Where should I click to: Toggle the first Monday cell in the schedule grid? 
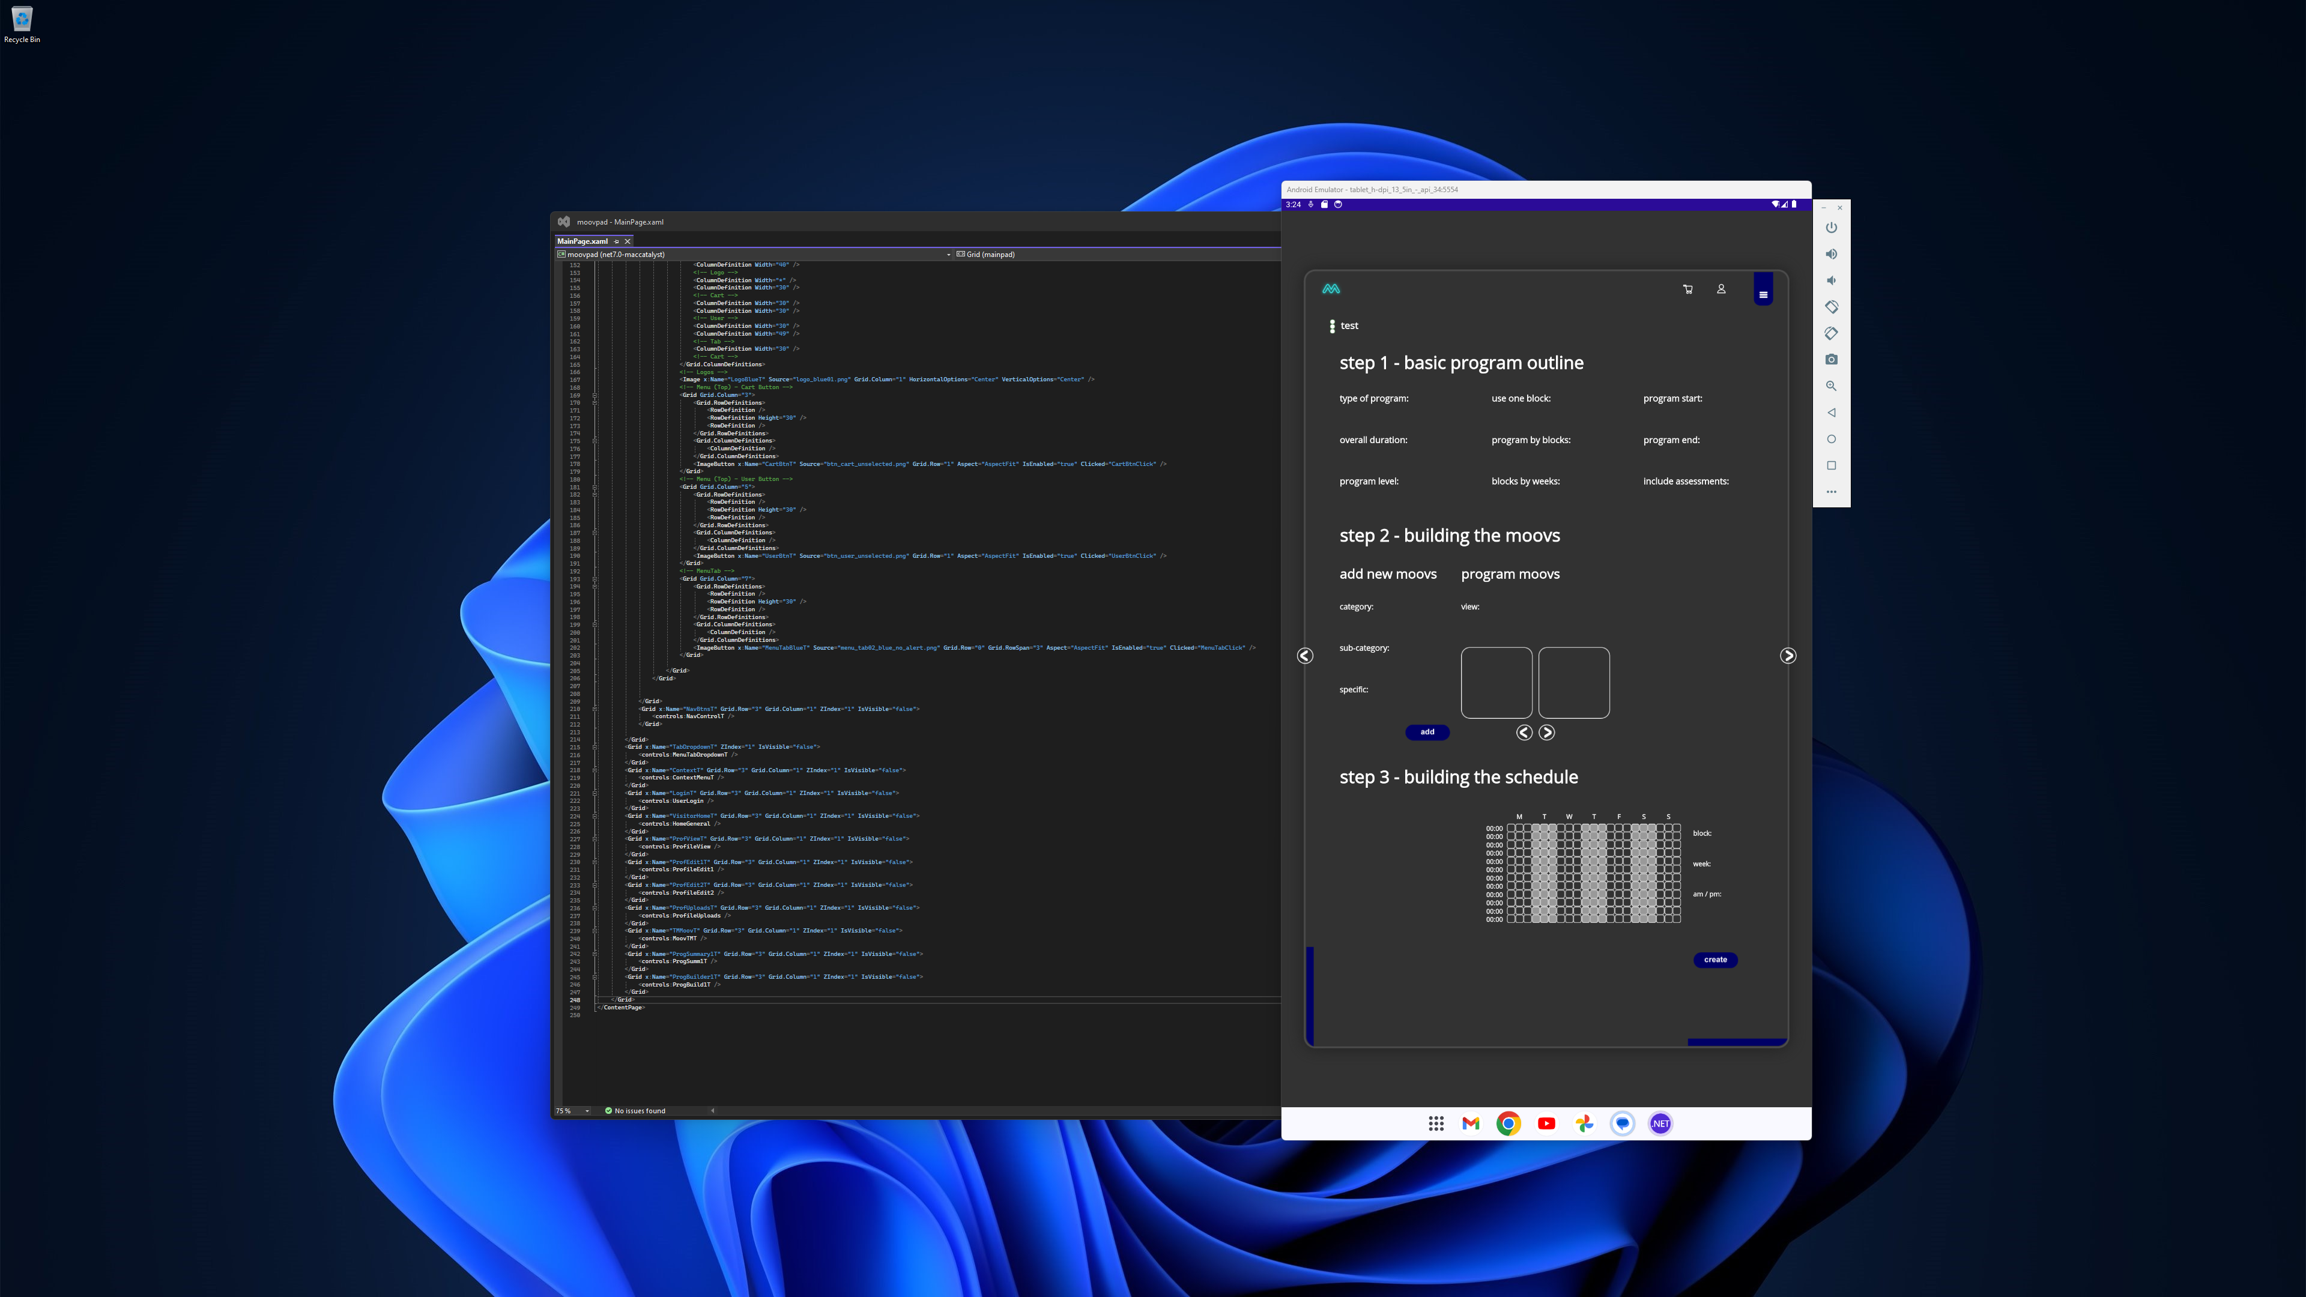click(x=1511, y=829)
